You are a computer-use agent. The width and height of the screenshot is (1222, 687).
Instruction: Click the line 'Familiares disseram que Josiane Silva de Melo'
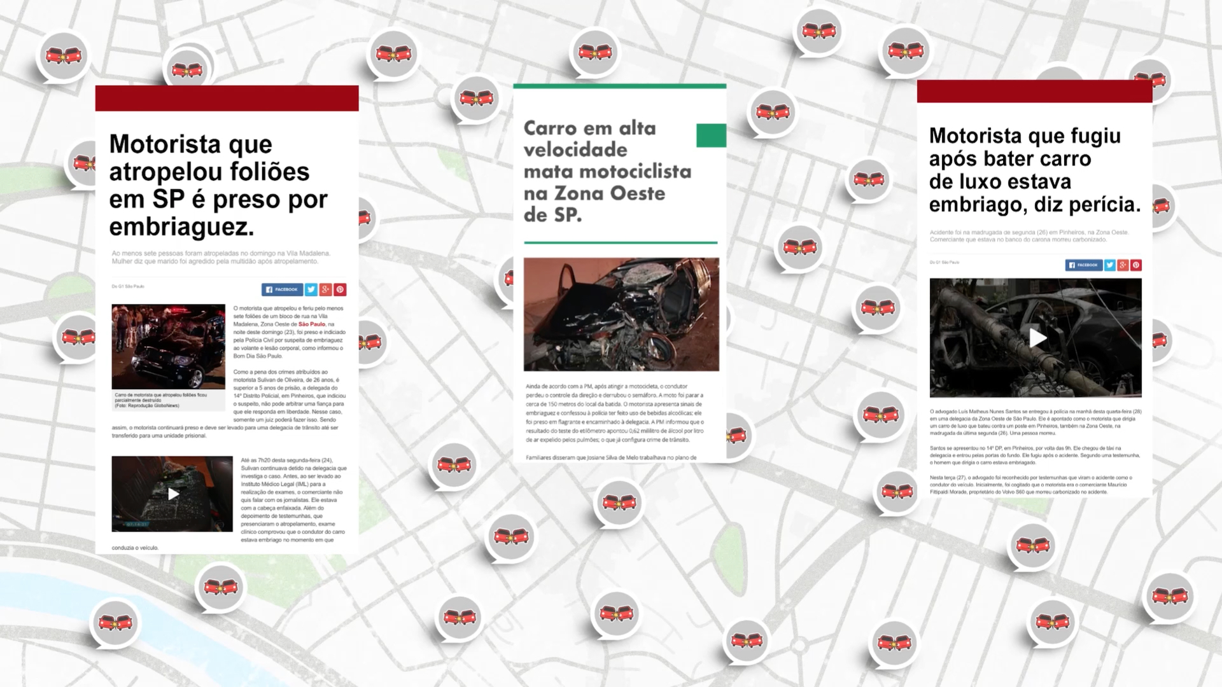pyautogui.click(x=611, y=457)
